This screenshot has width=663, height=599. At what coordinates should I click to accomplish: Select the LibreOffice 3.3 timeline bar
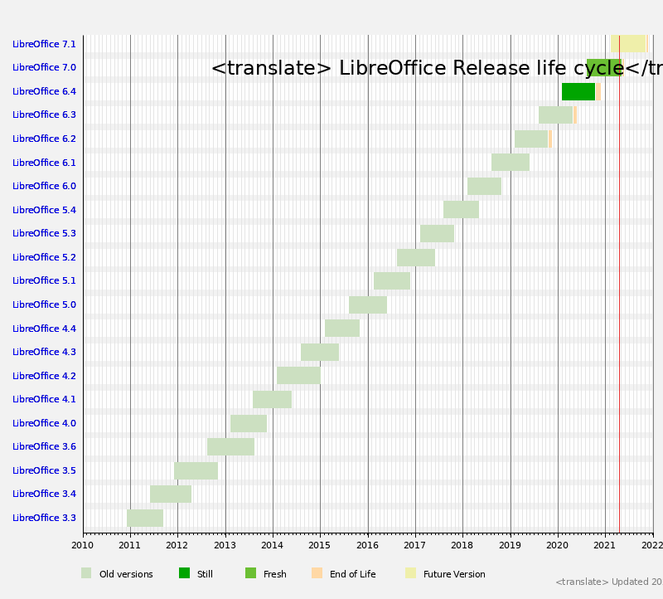145,518
